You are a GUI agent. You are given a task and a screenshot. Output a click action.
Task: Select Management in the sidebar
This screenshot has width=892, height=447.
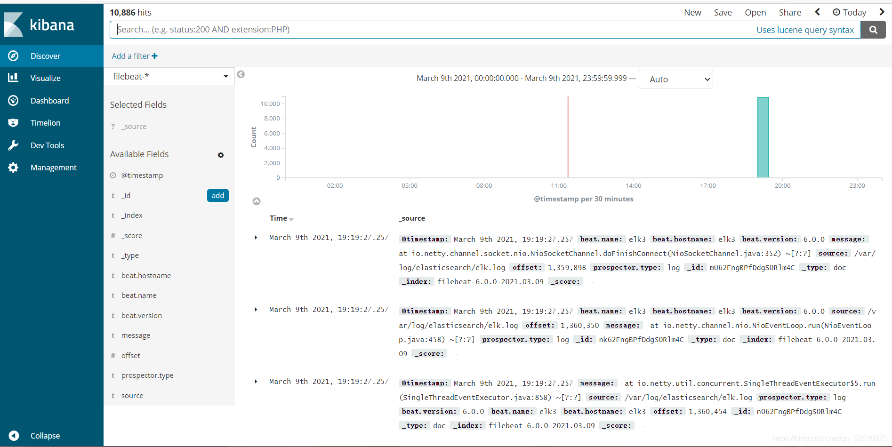point(53,168)
